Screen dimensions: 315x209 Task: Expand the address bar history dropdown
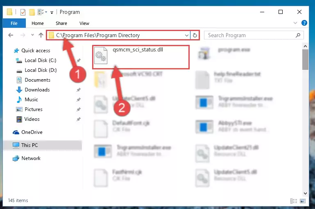(187, 36)
